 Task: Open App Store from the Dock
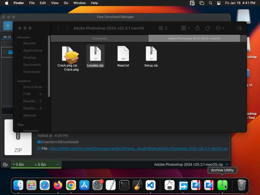[x=84, y=185]
